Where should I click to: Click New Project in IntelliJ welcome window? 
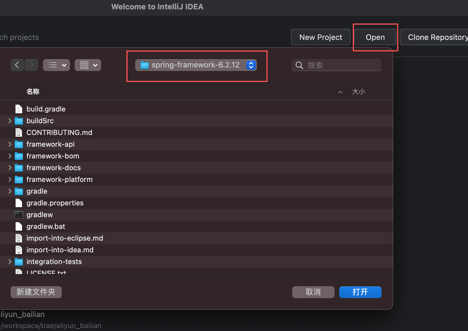pos(321,37)
